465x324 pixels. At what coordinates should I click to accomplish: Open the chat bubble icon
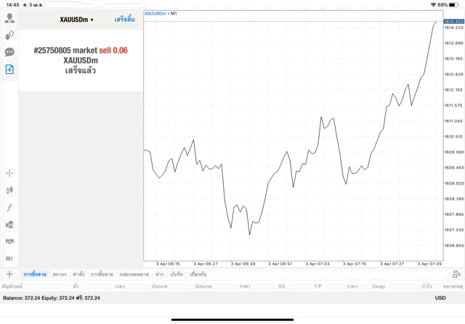click(9, 52)
